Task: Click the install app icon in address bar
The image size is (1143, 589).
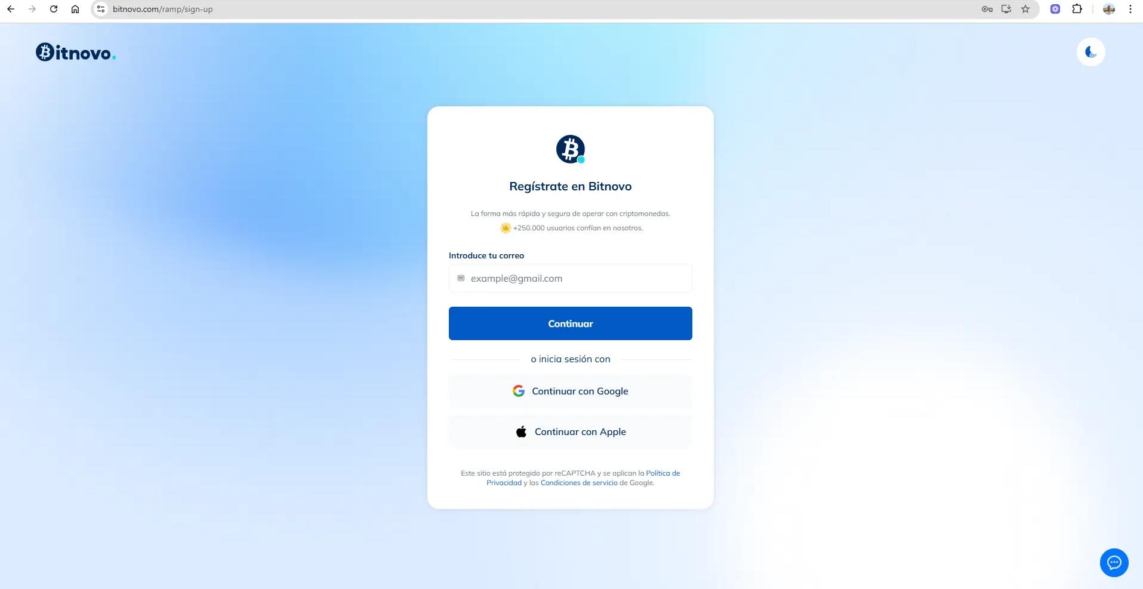Action: point(1006,9)
